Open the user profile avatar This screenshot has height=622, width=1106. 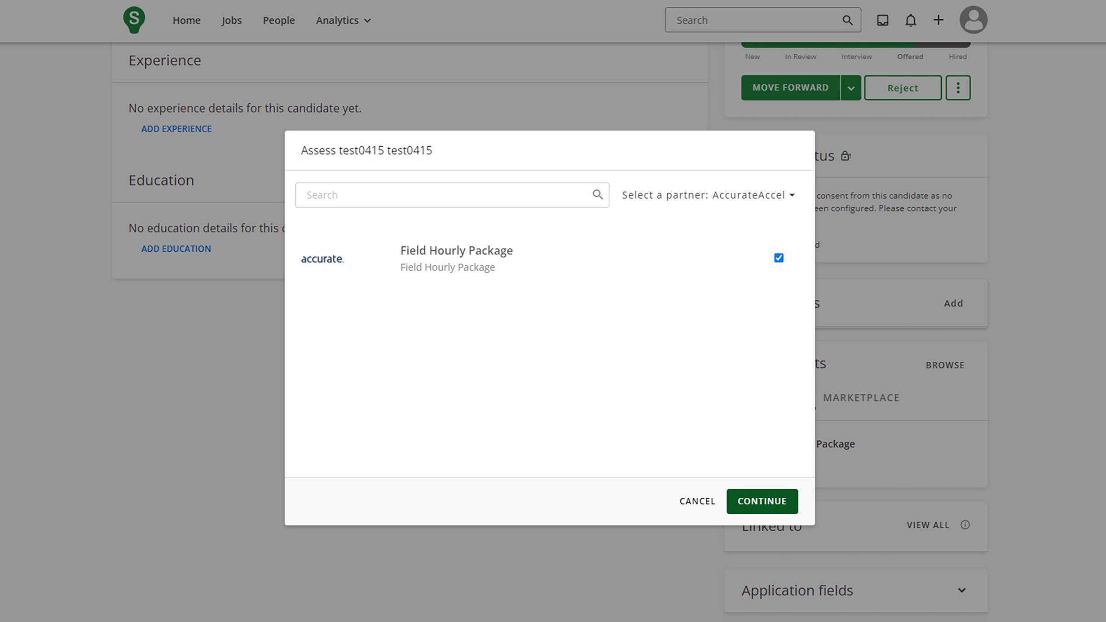coord(973,20)
